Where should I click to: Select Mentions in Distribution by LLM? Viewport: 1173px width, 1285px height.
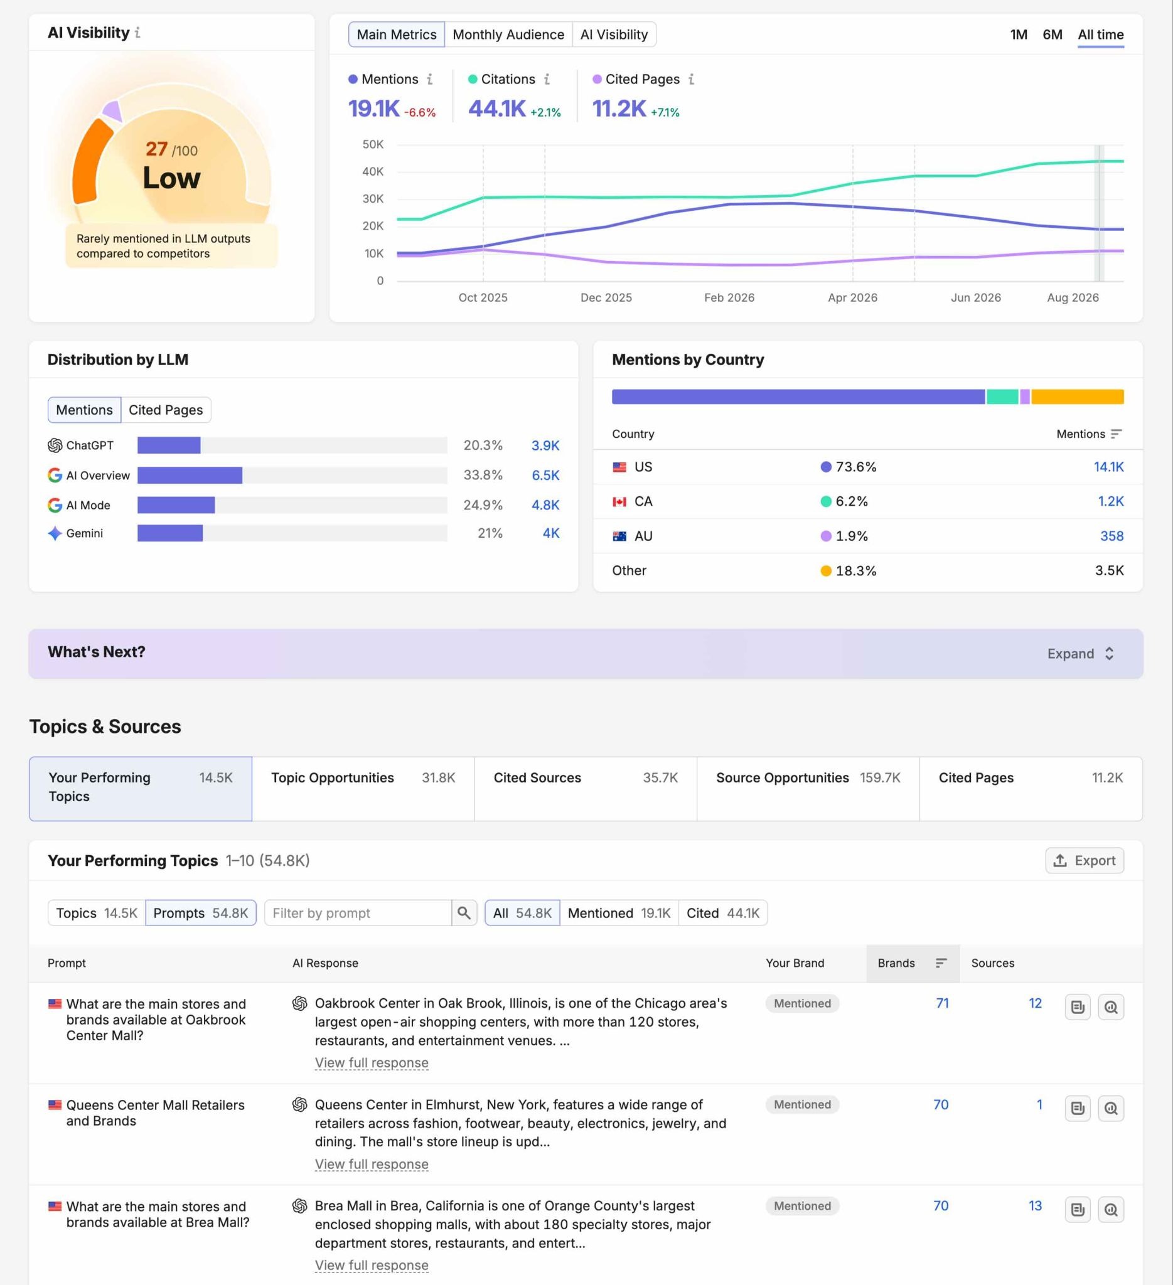click(x=84, y=410)
